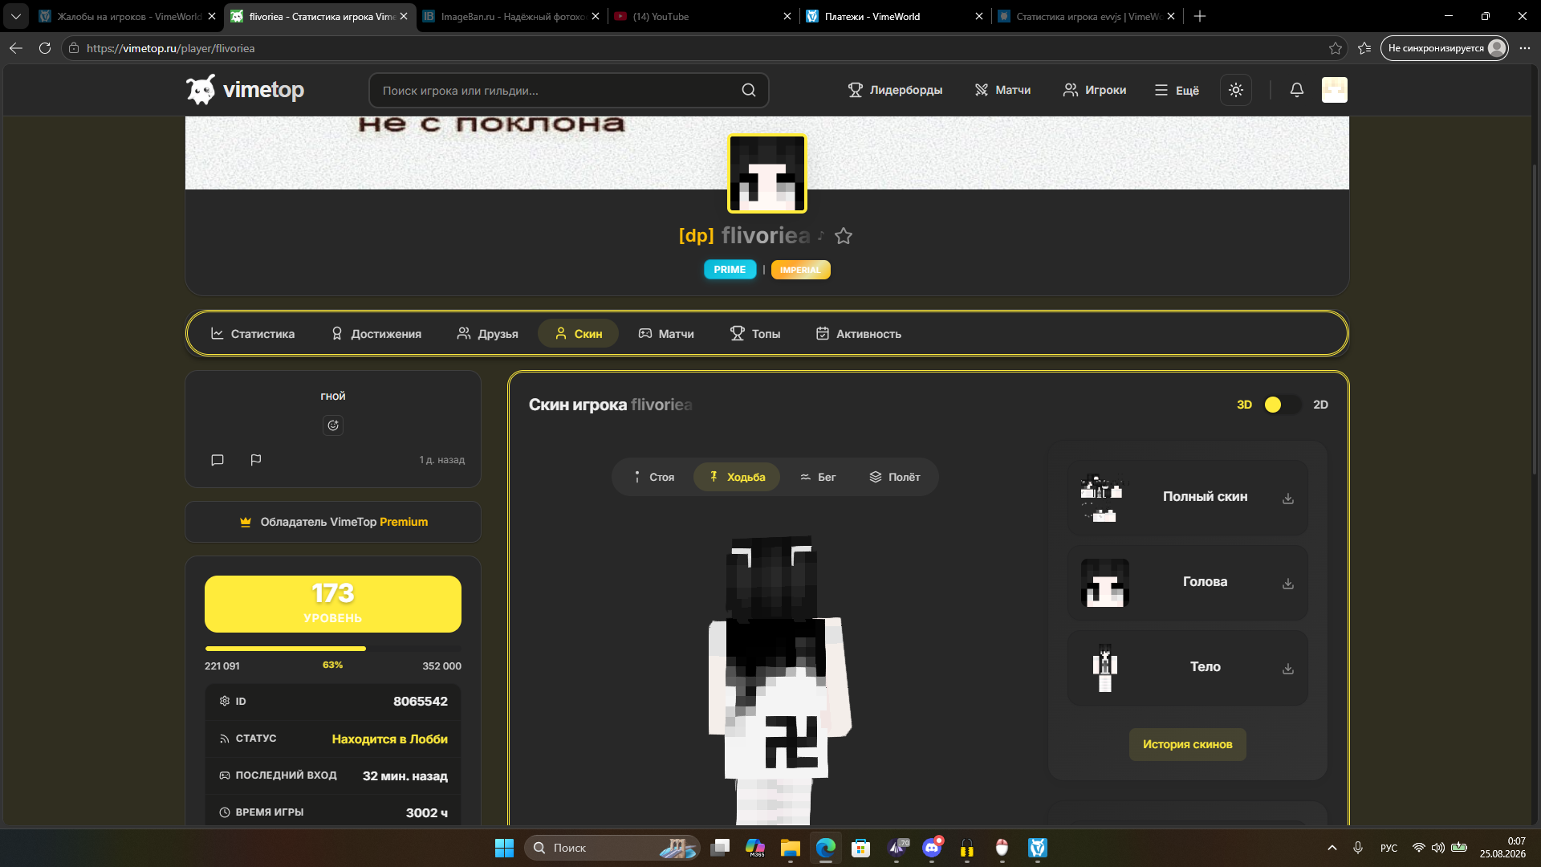The width and height of the screenshot is (1541, 867).
Task: Download the Голова skin image
Action: click(x=1287, y=584)
